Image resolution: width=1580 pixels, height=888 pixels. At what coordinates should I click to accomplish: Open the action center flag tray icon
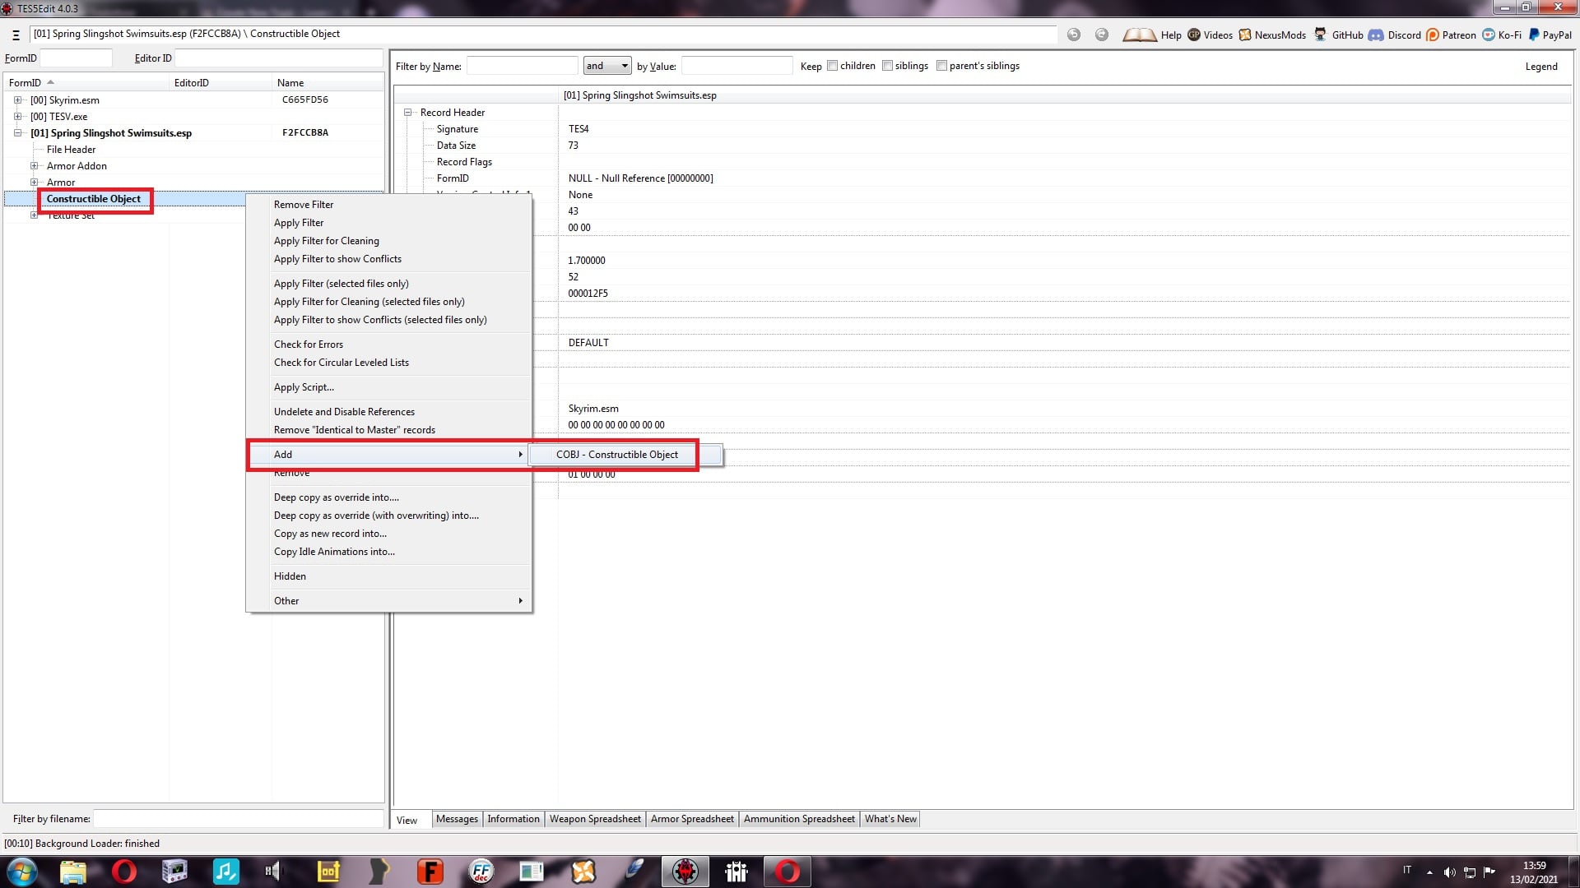coord(1489,872)
